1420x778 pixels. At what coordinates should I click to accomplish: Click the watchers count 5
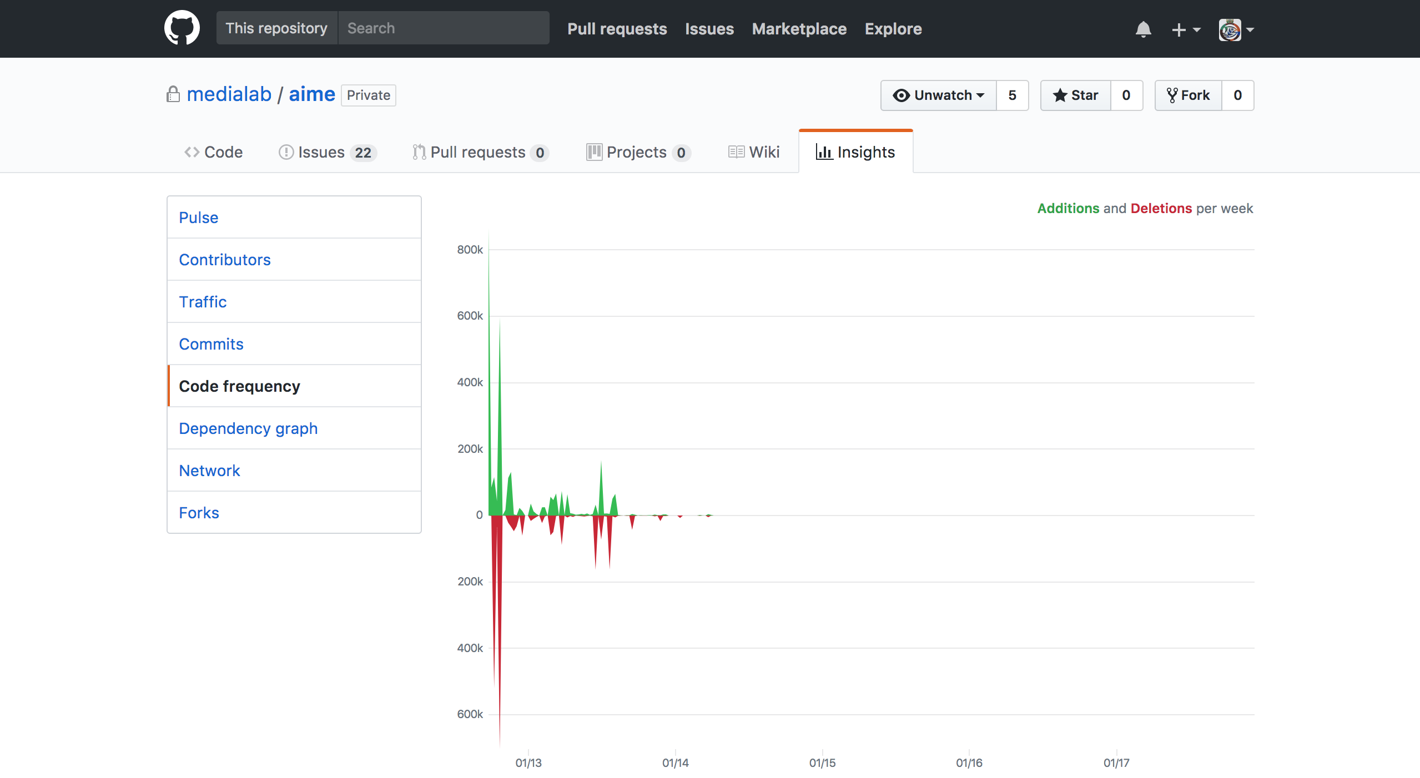click(x=1013, y=95)
